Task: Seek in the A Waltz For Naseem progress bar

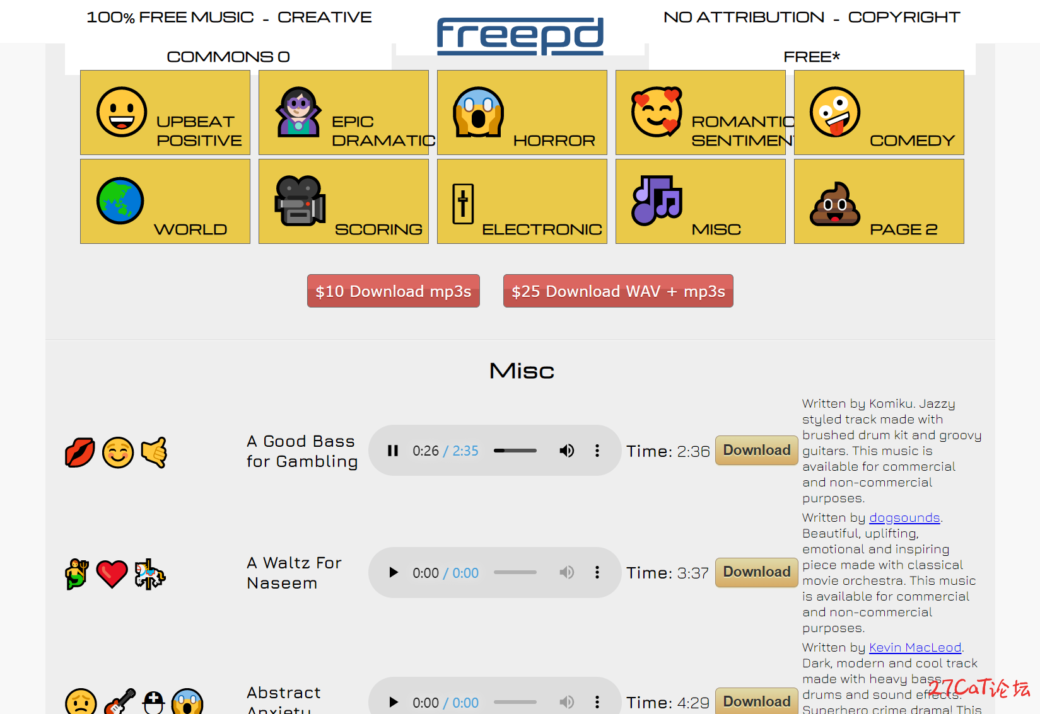Action: tap(515, 572)
